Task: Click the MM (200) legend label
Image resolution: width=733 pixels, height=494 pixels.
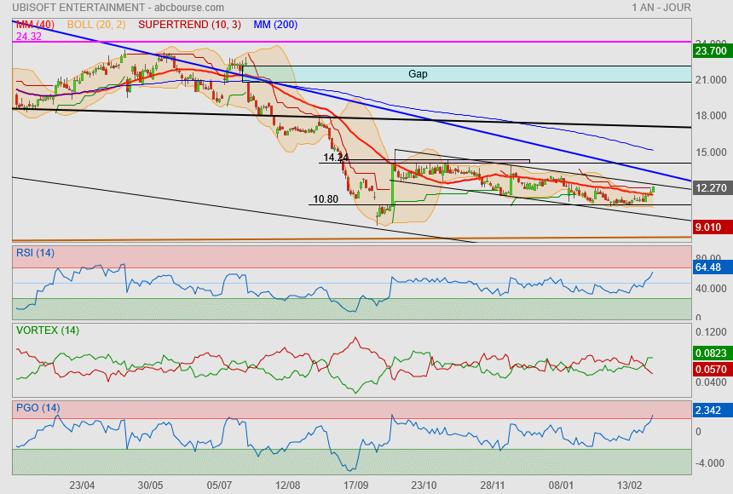Action: pyautogui.click(x=275, y=25)
